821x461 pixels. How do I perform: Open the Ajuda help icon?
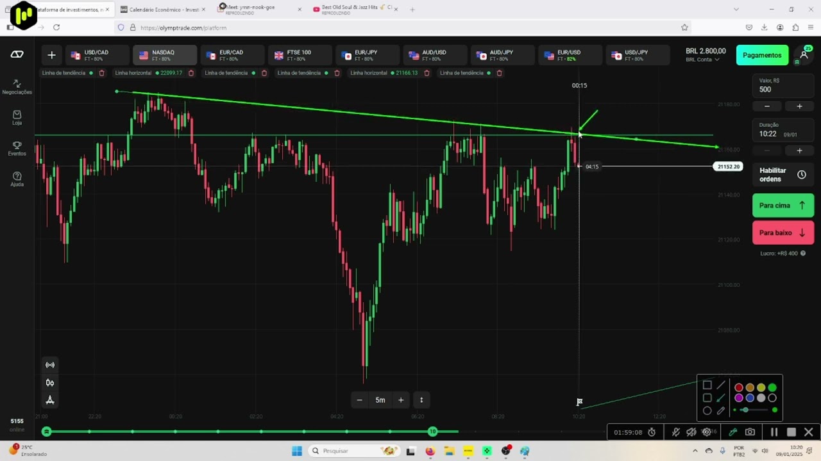(17, 179)
